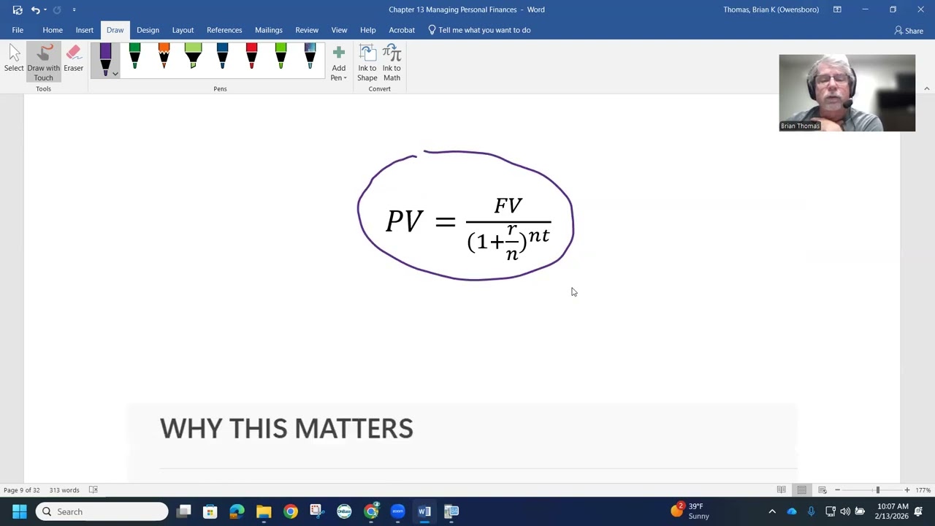Click the 313 words count
Image resolution: width=935 pixels, height=526 pixels.
tap(64, 490)
